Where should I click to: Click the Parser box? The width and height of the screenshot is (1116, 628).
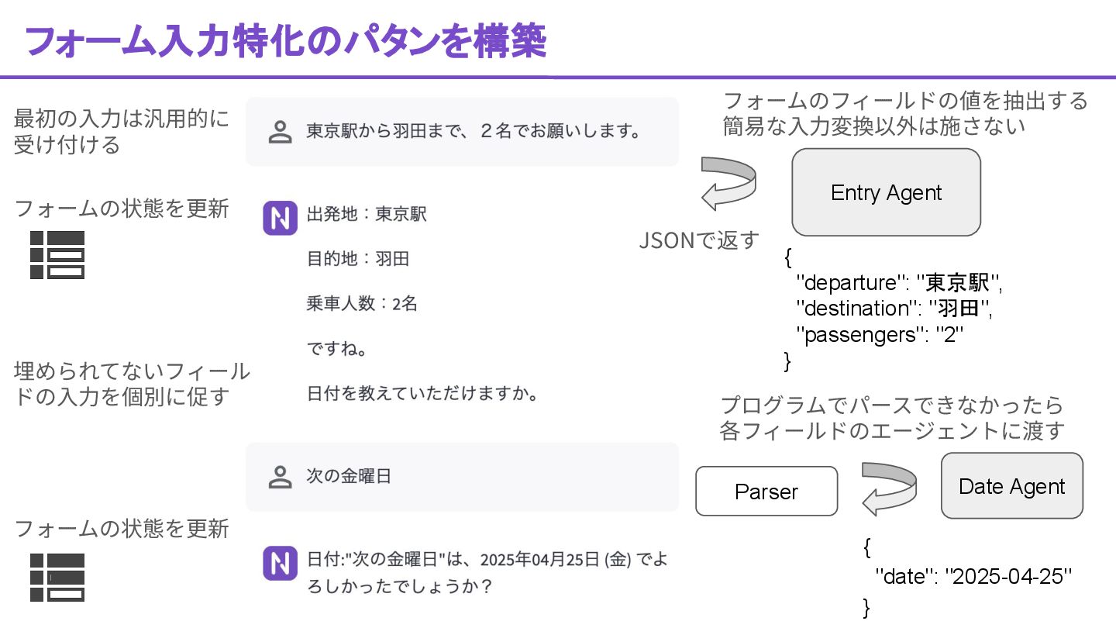tap(766, 491)
